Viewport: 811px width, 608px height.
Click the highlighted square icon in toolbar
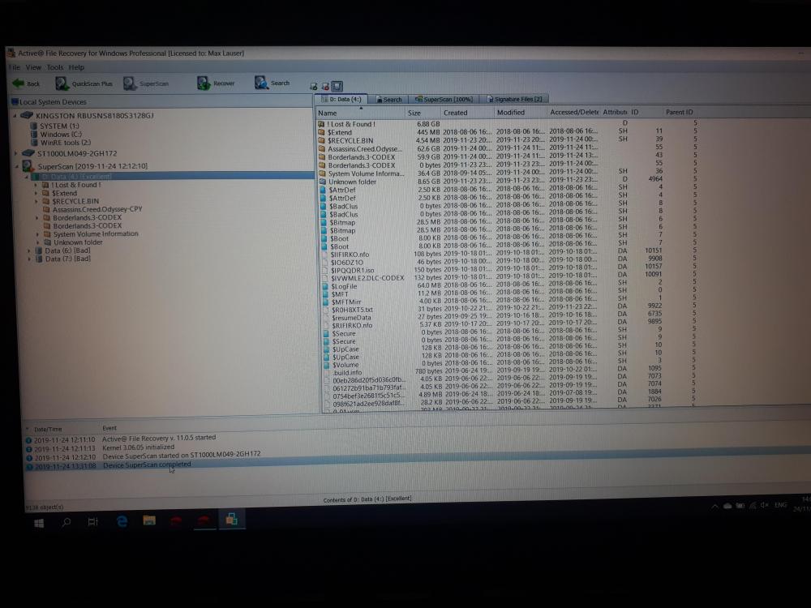(337, 87)
